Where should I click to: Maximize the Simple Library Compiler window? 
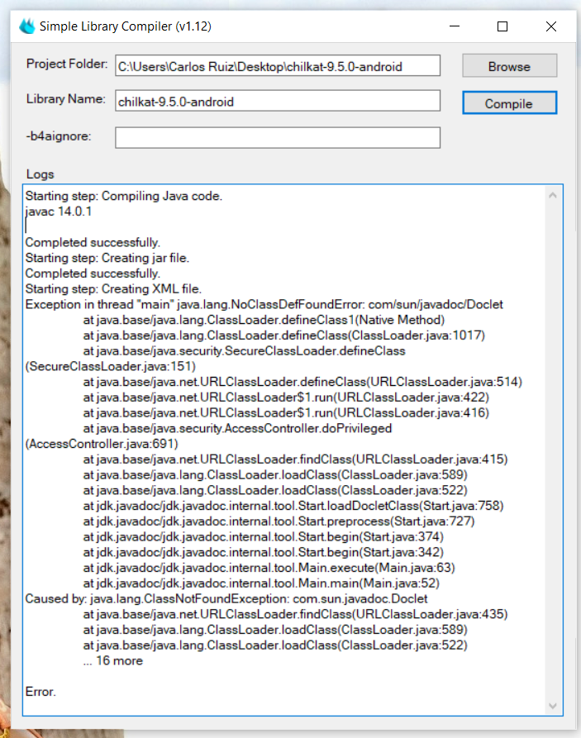point(502,26)
